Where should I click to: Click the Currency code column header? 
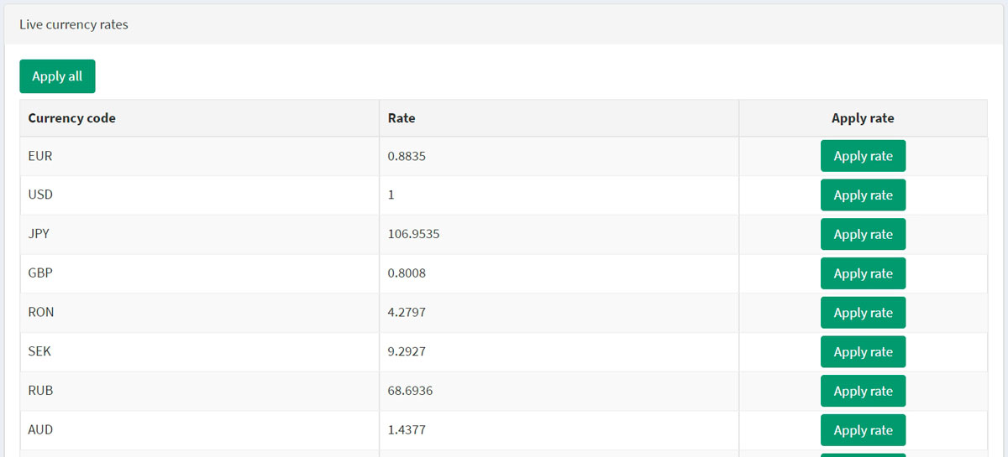72,118
